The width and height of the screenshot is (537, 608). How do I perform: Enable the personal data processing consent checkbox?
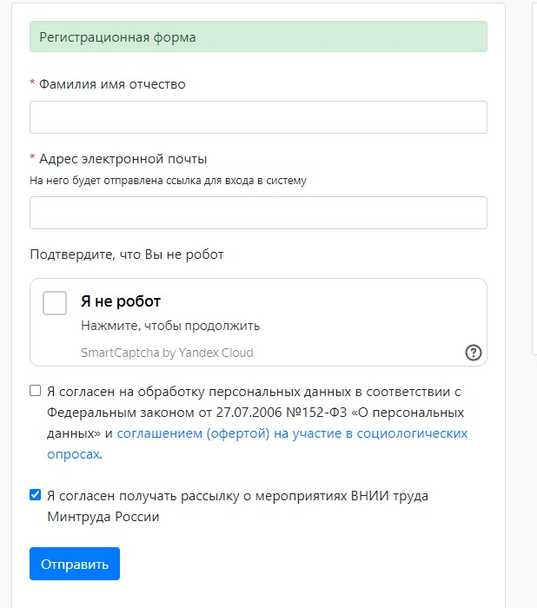coord(36,391)
